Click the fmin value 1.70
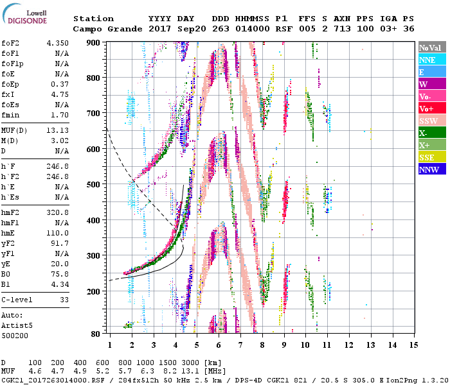 pyautogui.click(x=60, y=115)
